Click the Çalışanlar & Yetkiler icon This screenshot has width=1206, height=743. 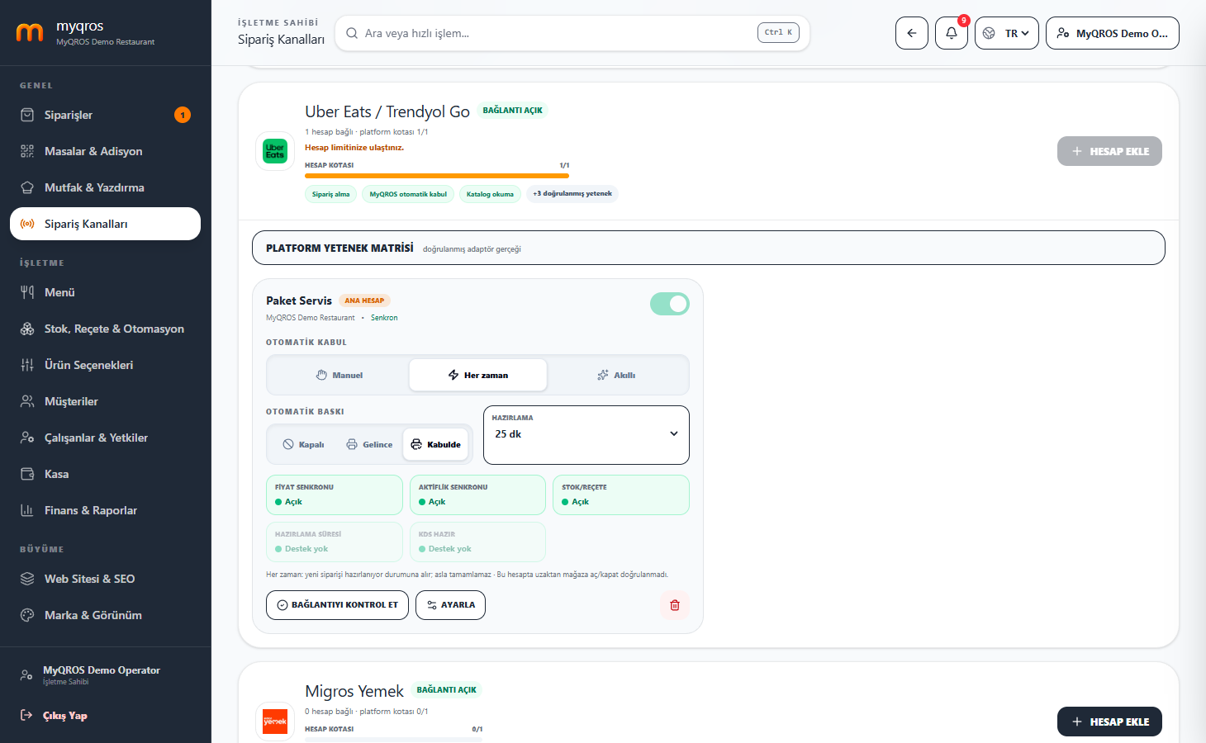click(x=27, y=438)
